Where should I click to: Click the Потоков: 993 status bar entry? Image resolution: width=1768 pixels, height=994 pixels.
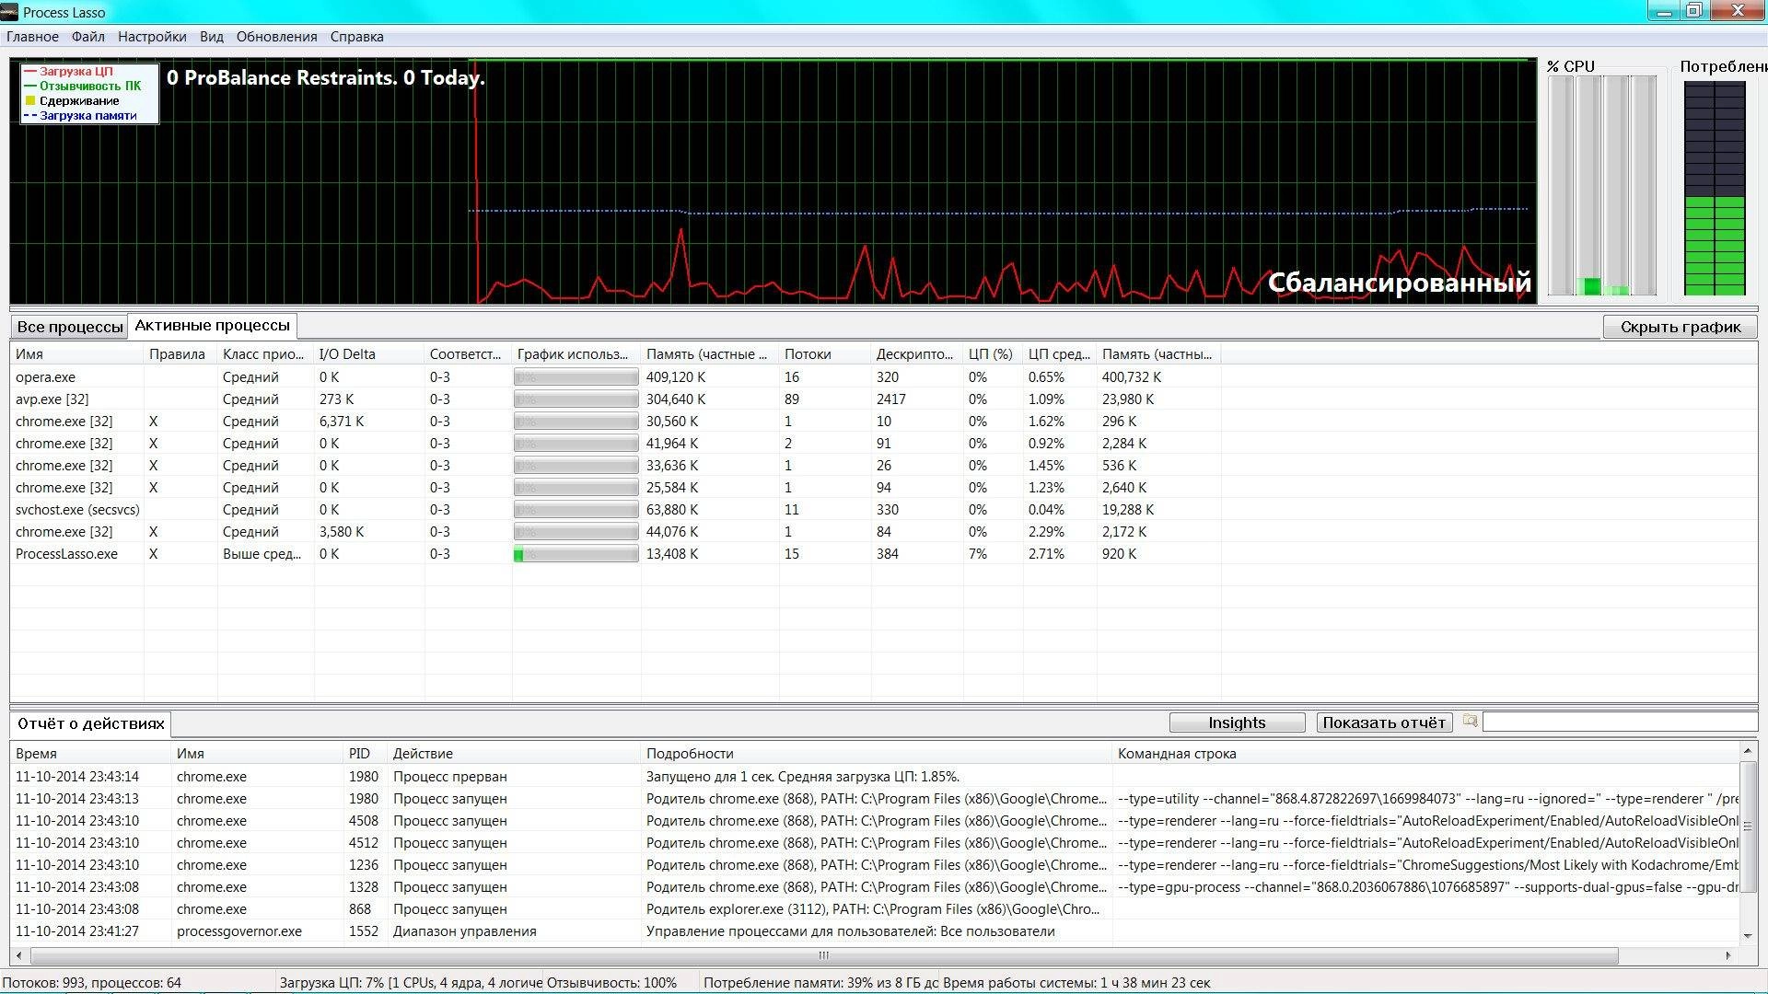tap(92, 983)
